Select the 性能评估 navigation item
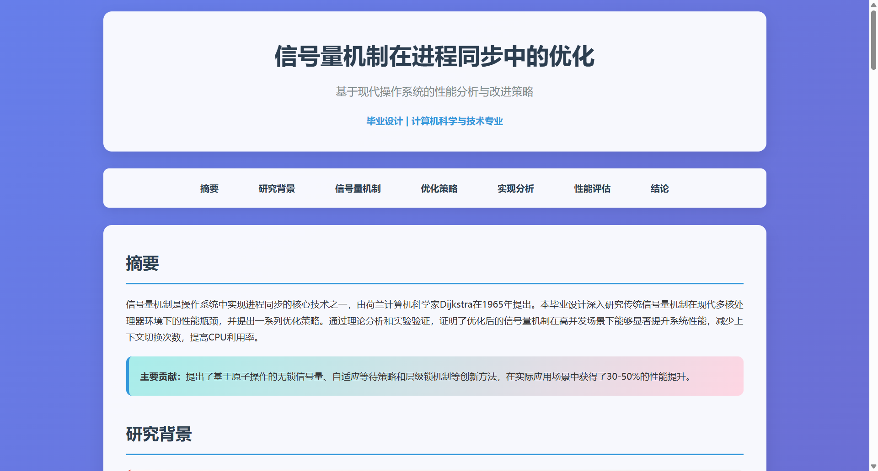This screenshot has width=878, height=471. click(x=592, y=188)
